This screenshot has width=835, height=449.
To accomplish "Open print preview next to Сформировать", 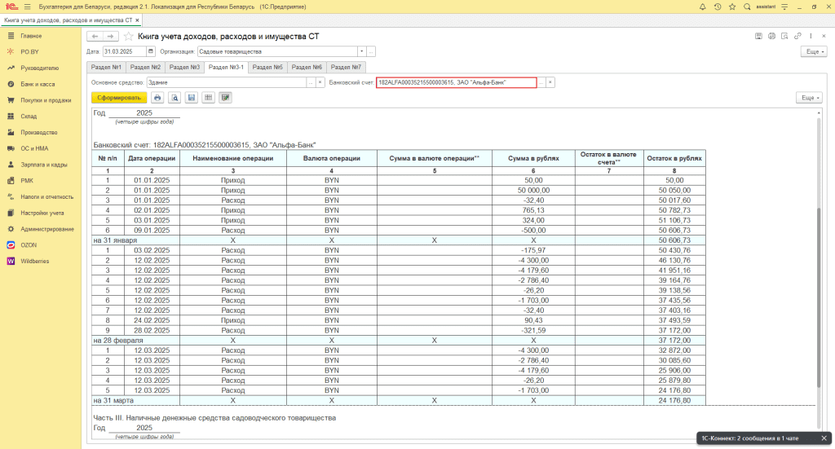I will pos(175,98).
